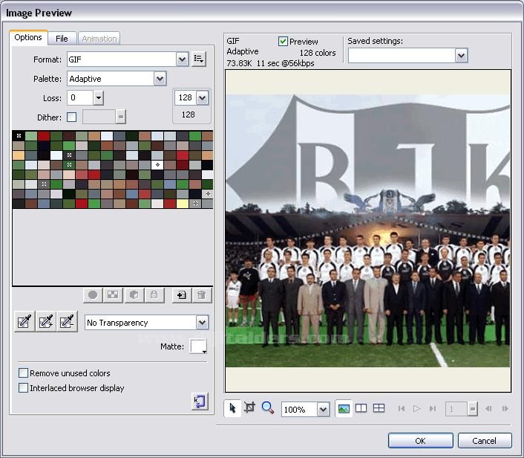524x458 pixels.
Task: Select the first black palette swatch
Action: pyautogui.click(x=19, y=135)
